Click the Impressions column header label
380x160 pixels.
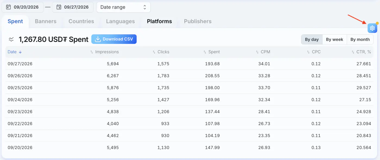(107, 52)
